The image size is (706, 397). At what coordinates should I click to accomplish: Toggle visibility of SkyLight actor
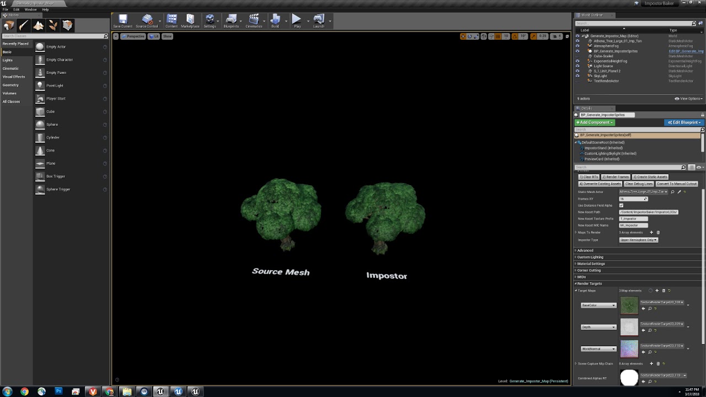(x=577, y=76)
